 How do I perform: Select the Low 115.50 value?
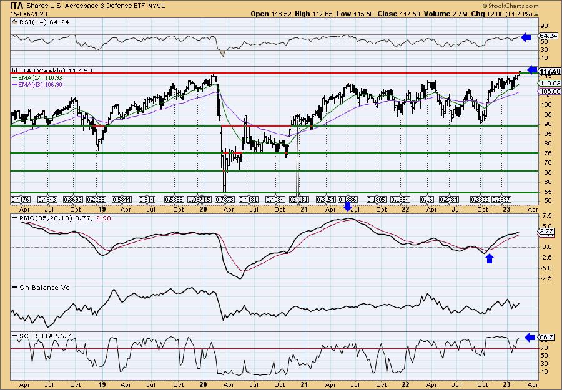pyautogui.click(x=355, y=14)
